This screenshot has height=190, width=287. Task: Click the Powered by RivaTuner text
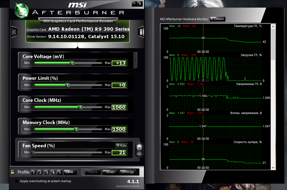pyautogui.click(x=128, y=186)
